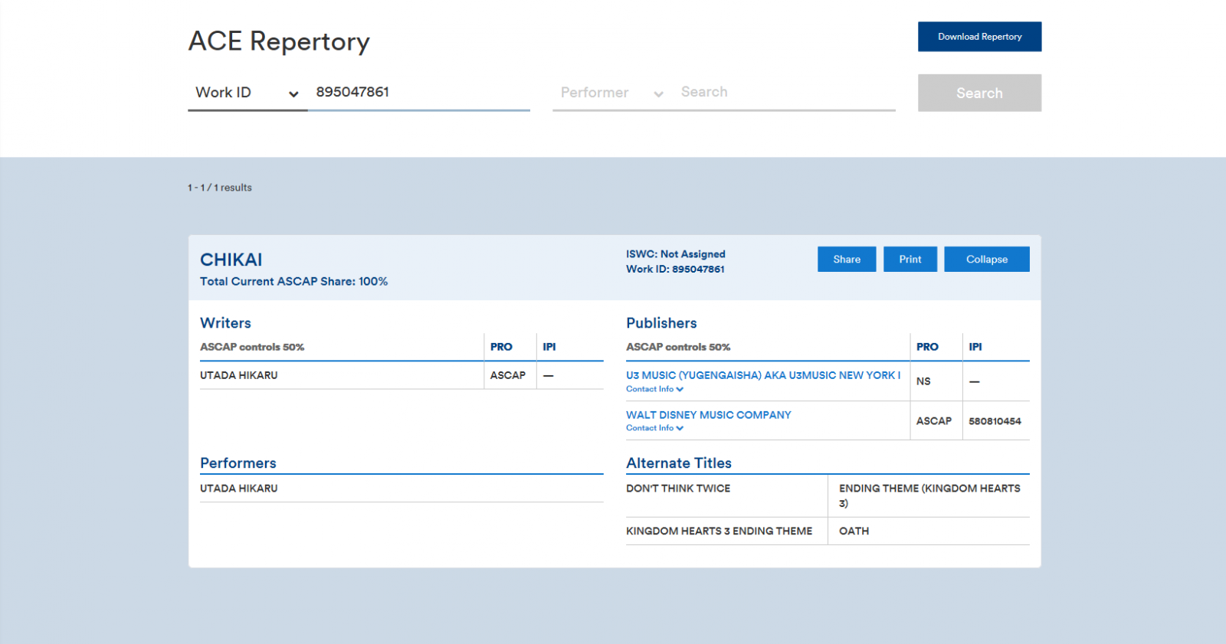The image size is (1226, 644).
Task: Expand Contact Info under U3 Music
Action: (x=654, y=389)
